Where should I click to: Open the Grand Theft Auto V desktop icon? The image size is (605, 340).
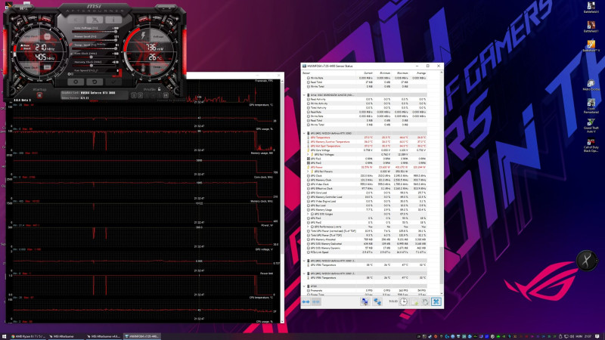coord(591,126)
